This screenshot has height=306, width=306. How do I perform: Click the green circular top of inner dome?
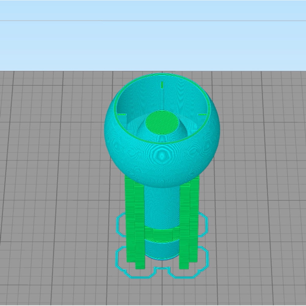(x=162, y=122)
